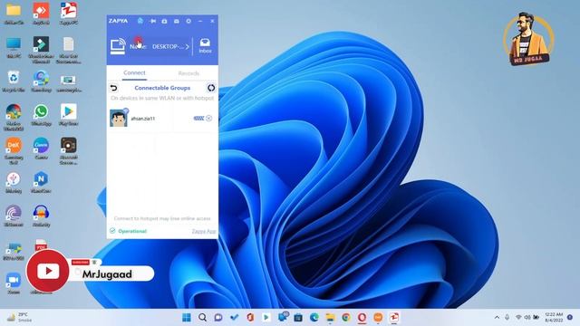Open the Zapya App link
The height and width of the screenshot is (326, 580).
click(x=204, y=232)
